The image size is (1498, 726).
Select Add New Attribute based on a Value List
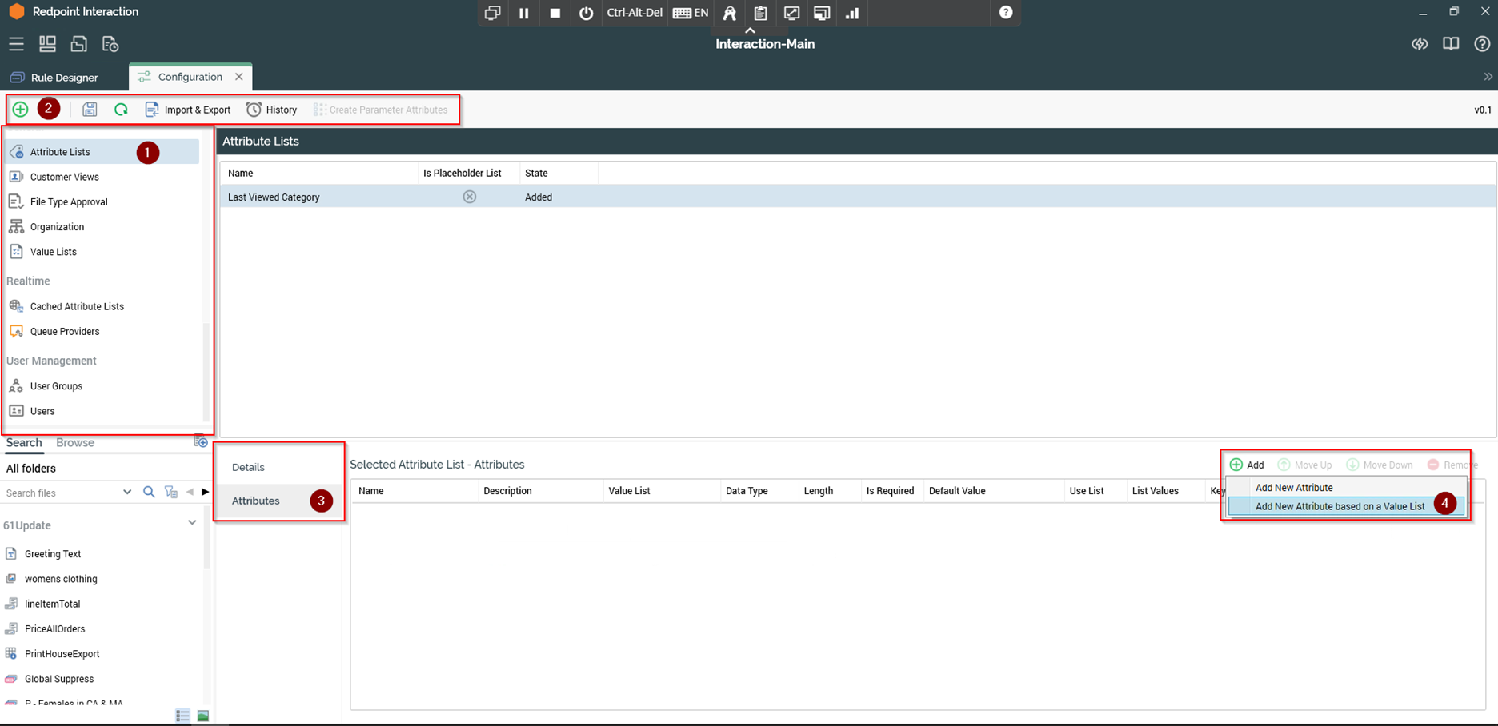coord(1340,506)
